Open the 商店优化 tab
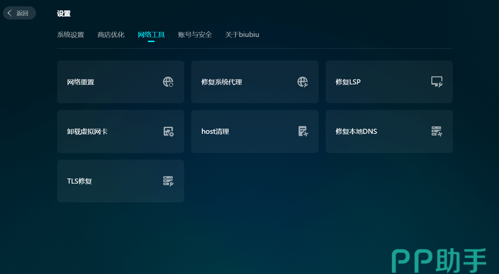The image size is (499, 274). click(x=111, y=35)
